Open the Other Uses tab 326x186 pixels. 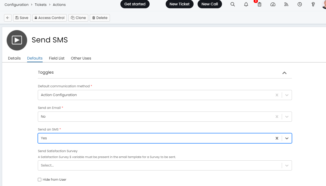click(81, 58)
